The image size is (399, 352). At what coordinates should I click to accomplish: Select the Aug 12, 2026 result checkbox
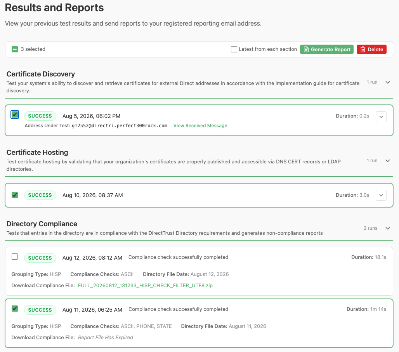click(15, 257)
